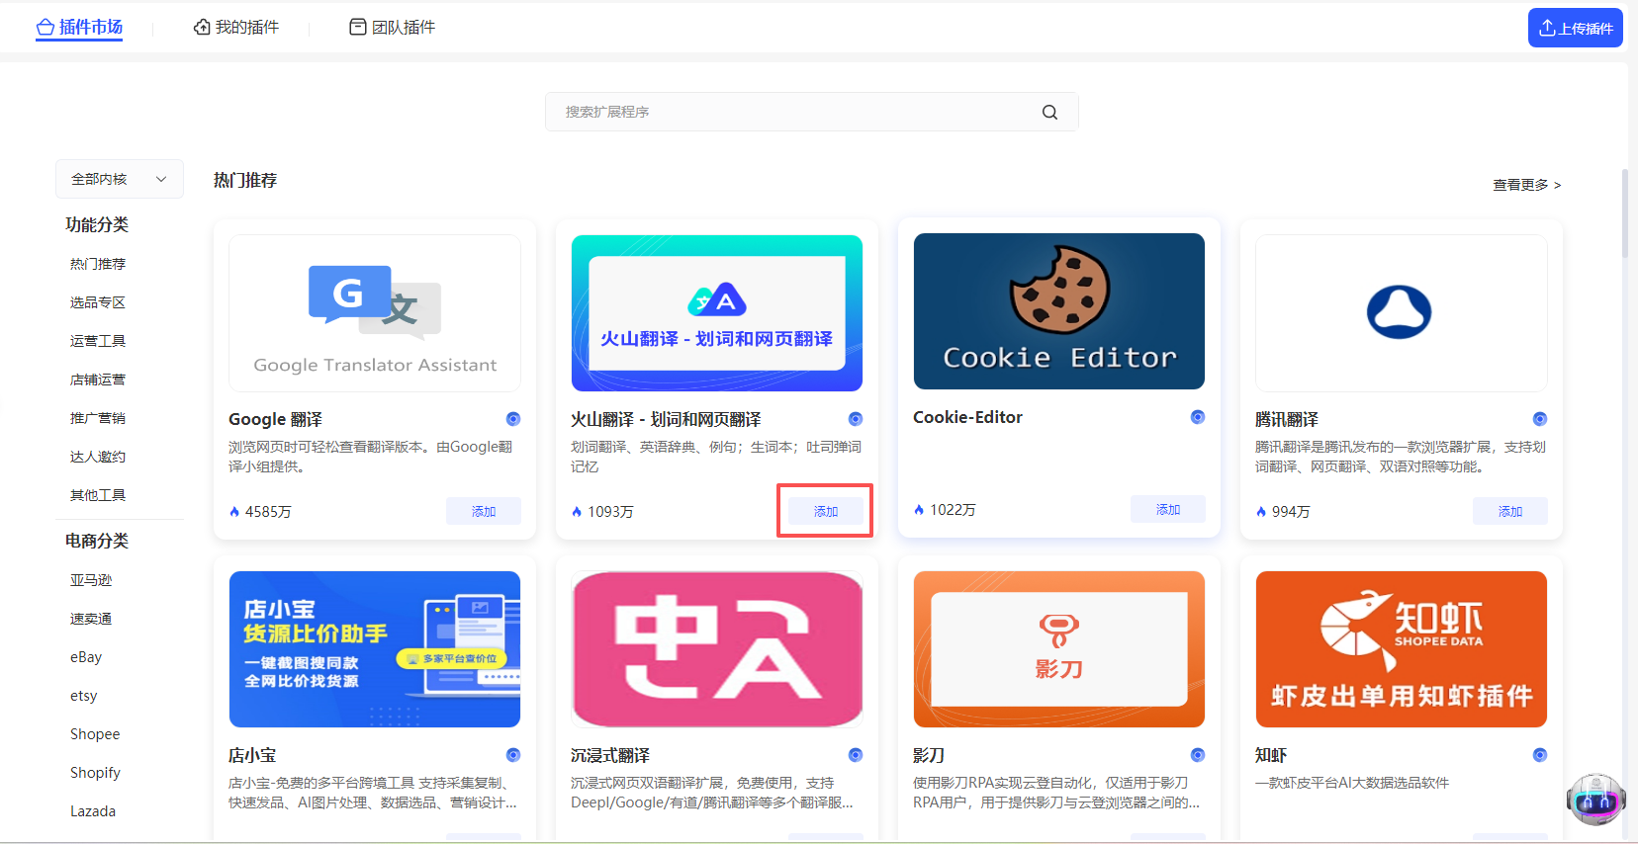Open 影刀 plugin thumbnail
The height and width of the screenshot is (844, 1638).
[1059, 649]
